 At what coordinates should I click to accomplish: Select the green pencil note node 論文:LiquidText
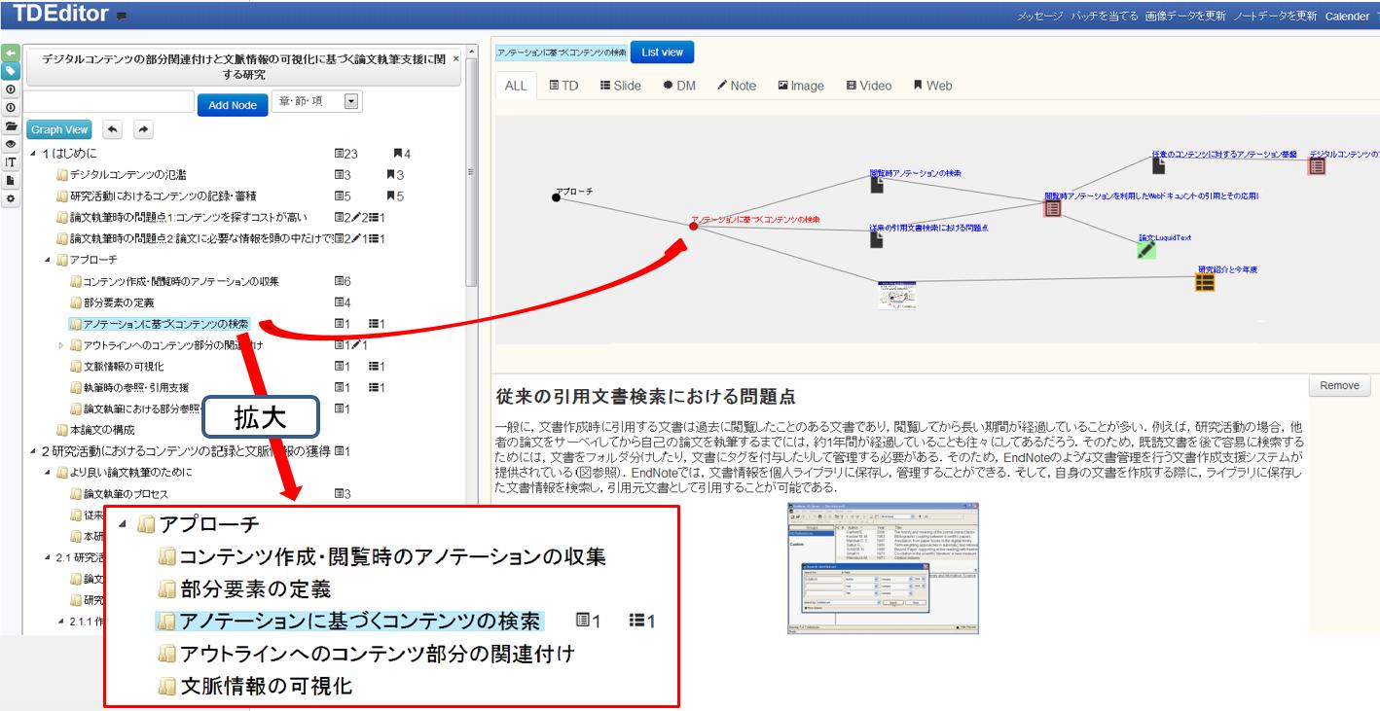[x=1146, y=250]
